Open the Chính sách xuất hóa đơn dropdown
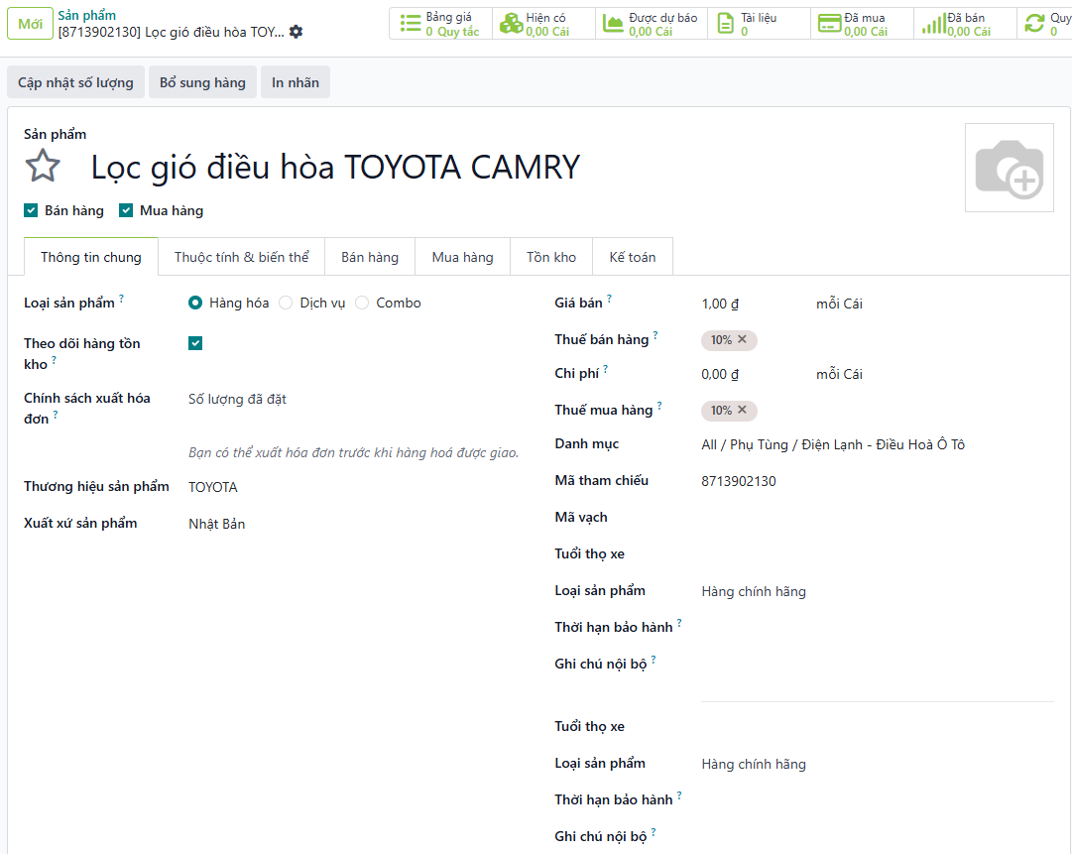 point(352,400)
